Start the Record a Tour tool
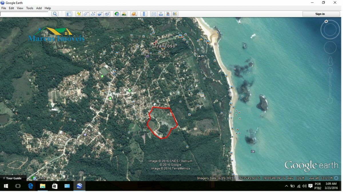The height and width of the screenshot is (193, 343). 107,14
